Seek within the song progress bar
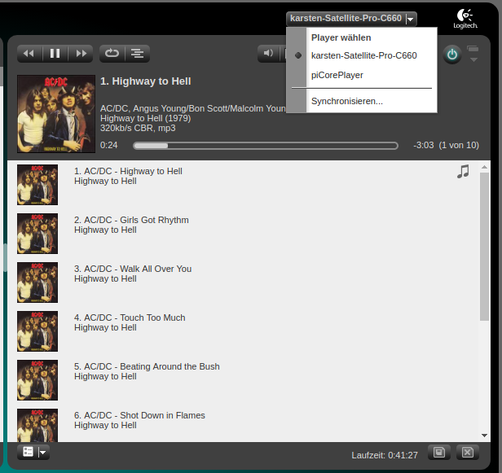 click(266, 146)
